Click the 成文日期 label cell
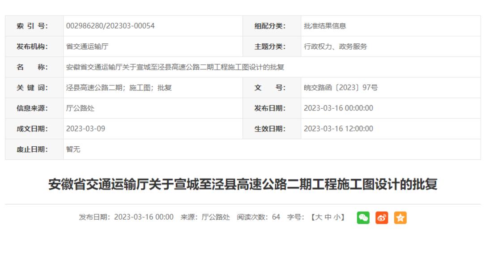490x255 pixels. click(34, 129)
